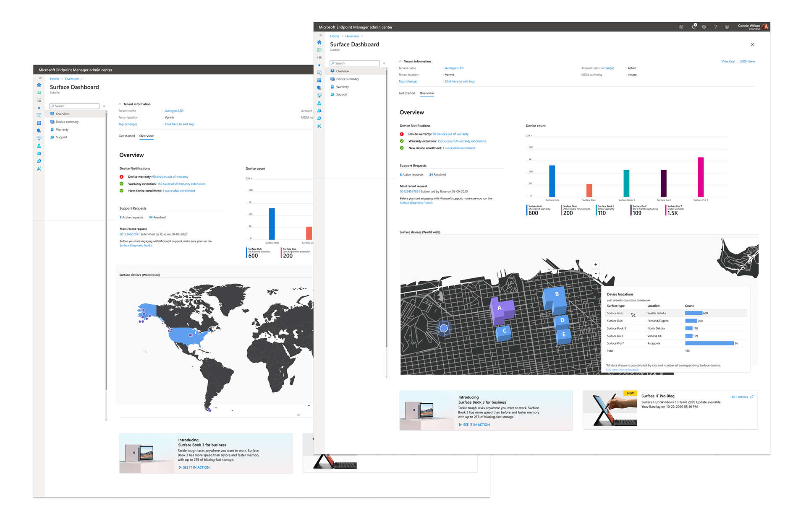The height and width of the screenshot is (516, 806).
Task: Open 90 devices out of warranty link, front window
Action: (x=450, y=134)
